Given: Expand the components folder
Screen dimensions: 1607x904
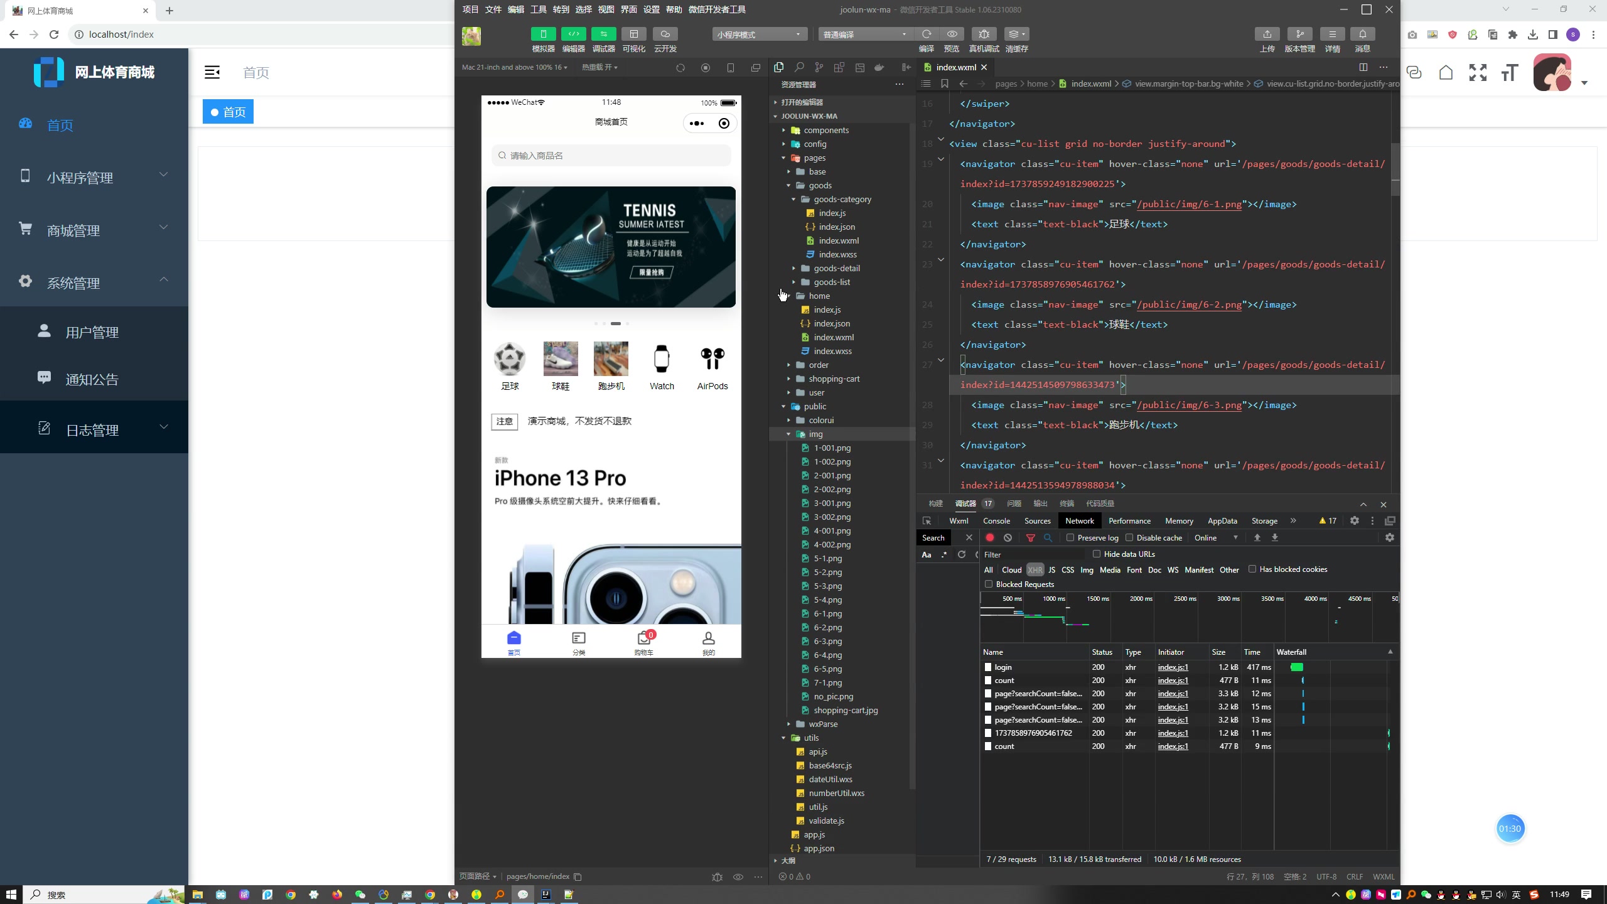Looking at the screenshot, I should (826, 130).
